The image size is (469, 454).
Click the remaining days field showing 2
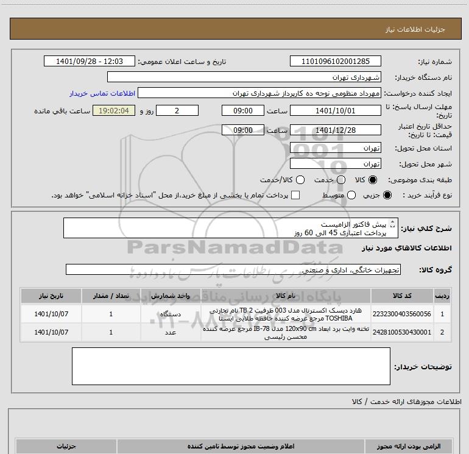point(177,110)
